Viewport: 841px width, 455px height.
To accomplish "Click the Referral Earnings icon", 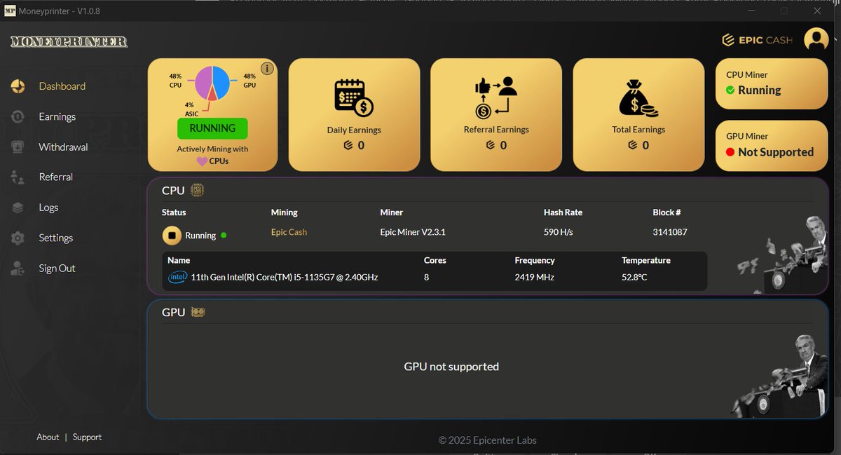I will [x=496, y=97].
